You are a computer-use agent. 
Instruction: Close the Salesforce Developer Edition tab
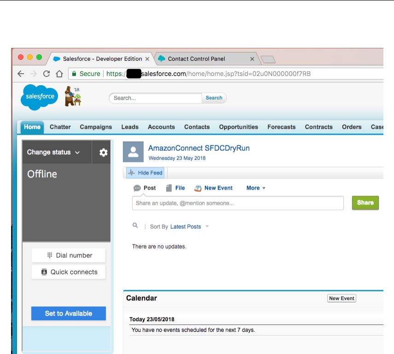(x=147, y=59)
